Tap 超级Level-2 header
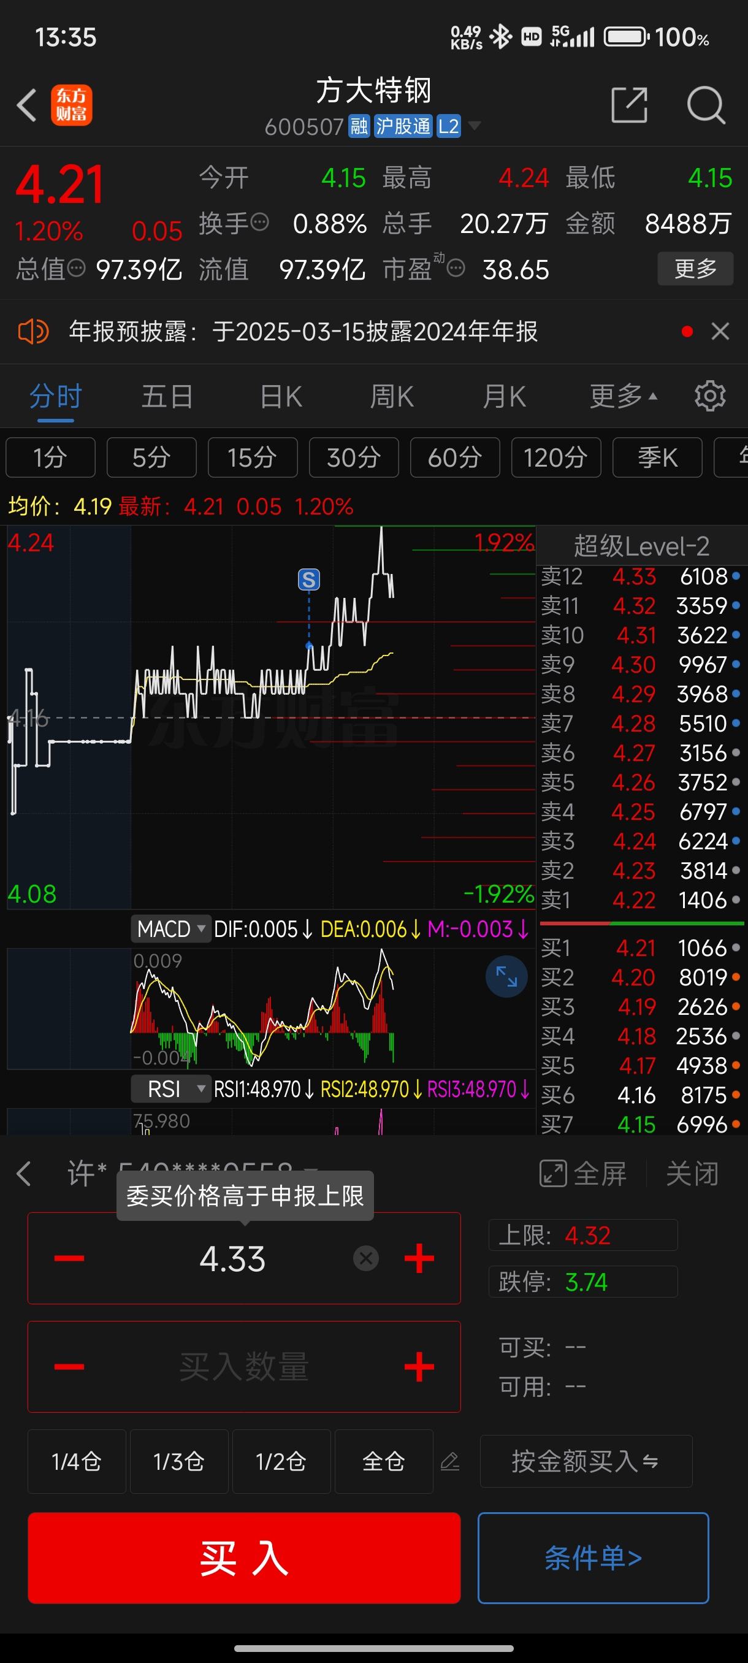This screenshot has width=748, height=1663. tap(641, 546)
